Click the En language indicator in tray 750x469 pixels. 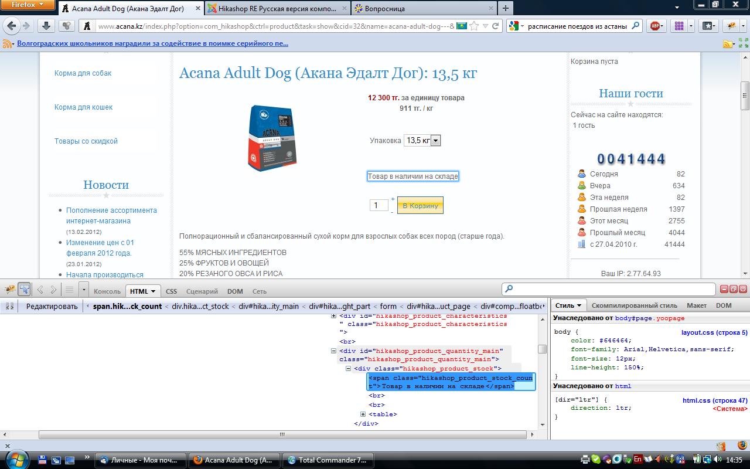tap(637, 460)
